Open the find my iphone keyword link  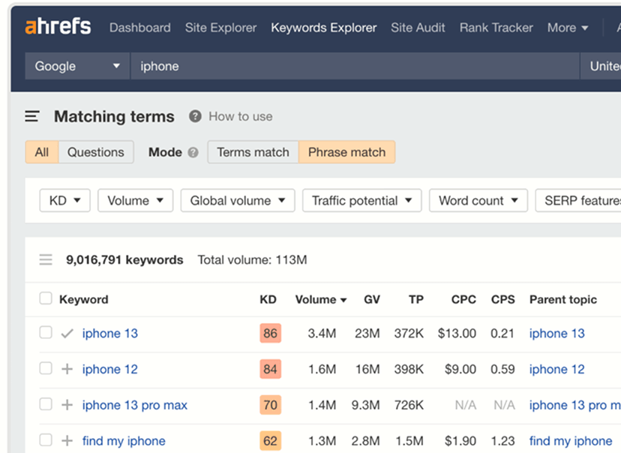[x=124, y=441]
